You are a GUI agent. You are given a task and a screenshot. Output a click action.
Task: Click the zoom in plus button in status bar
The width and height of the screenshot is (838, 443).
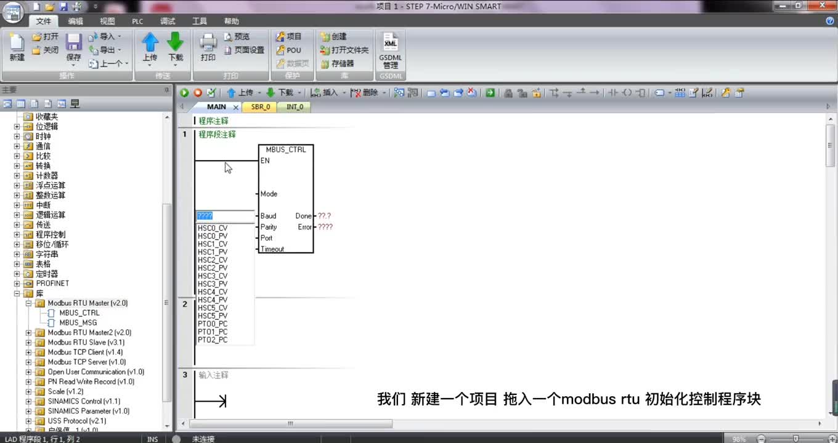pos(831,439)
